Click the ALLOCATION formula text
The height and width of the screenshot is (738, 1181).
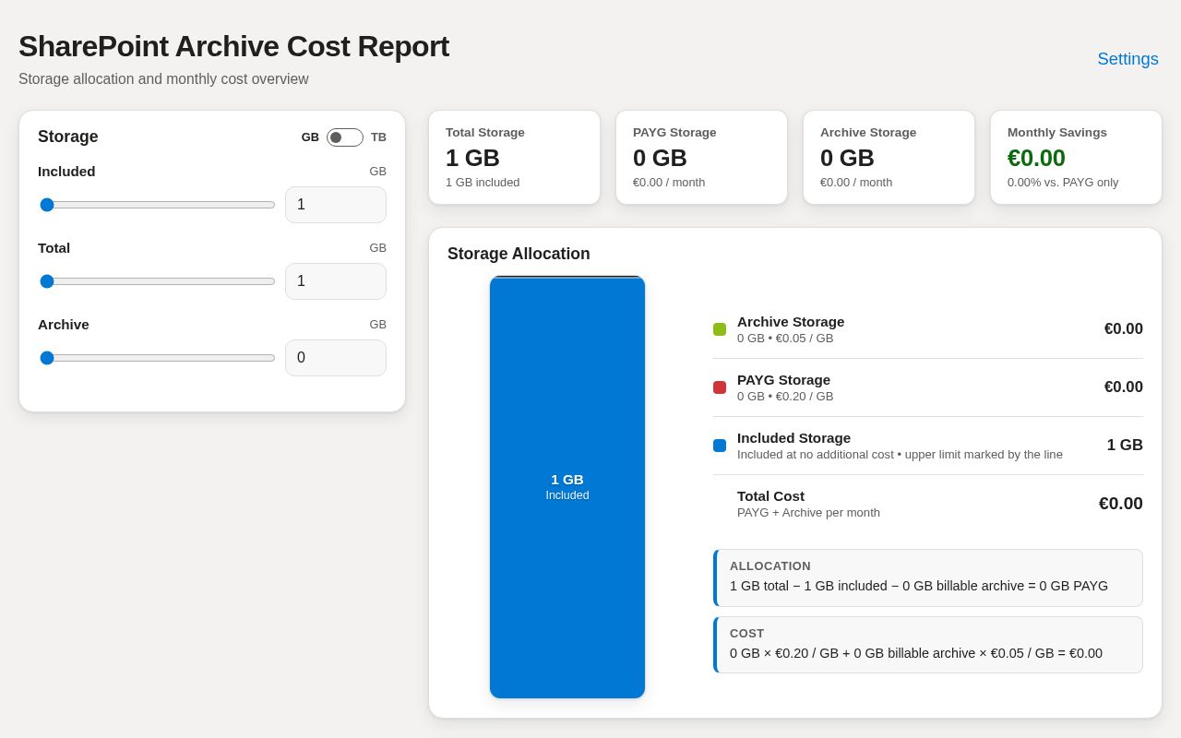pyautogui.click(x=919, y=586)
